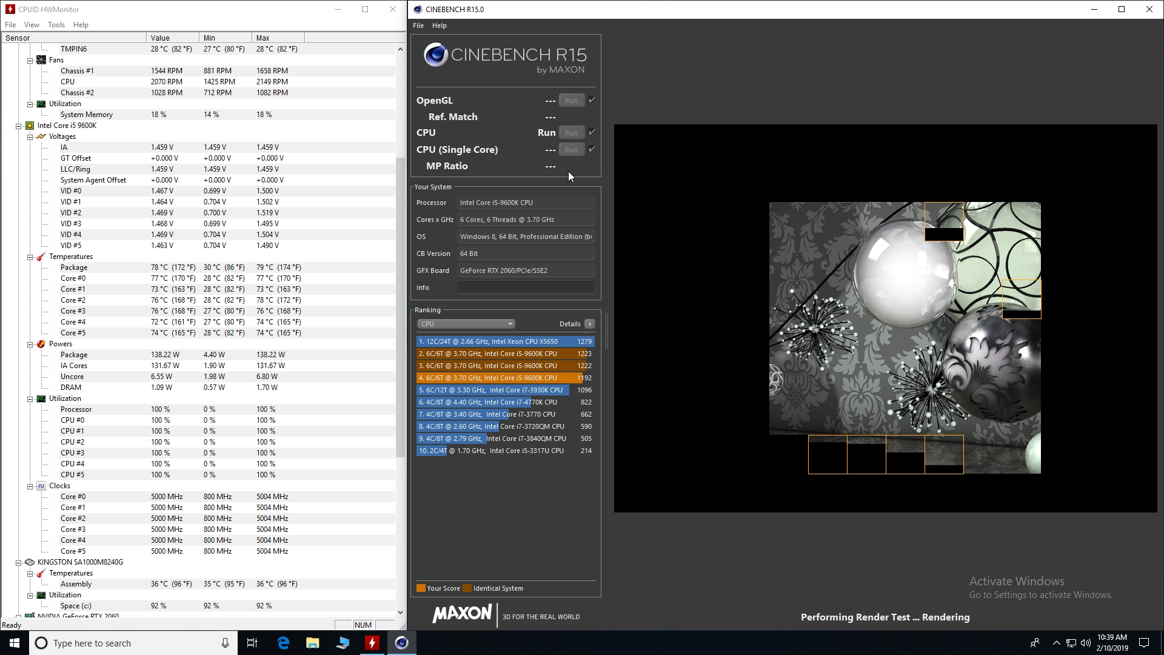Click the Powers flame icon in the sensor tree

41,344
